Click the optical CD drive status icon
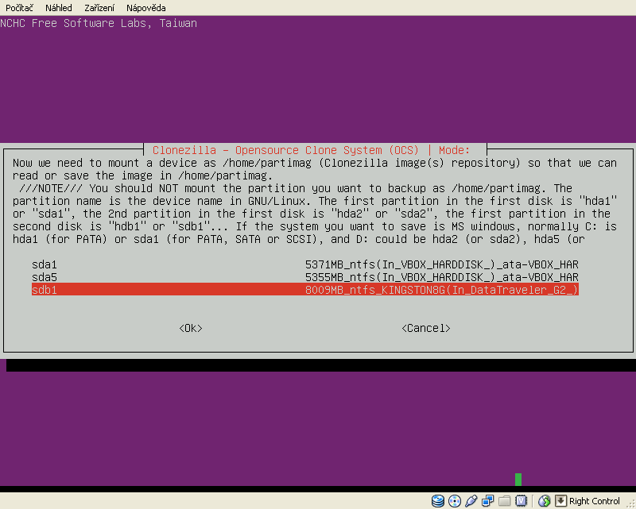The width and height of the screenshot is (636, 509). coord(455,501)
